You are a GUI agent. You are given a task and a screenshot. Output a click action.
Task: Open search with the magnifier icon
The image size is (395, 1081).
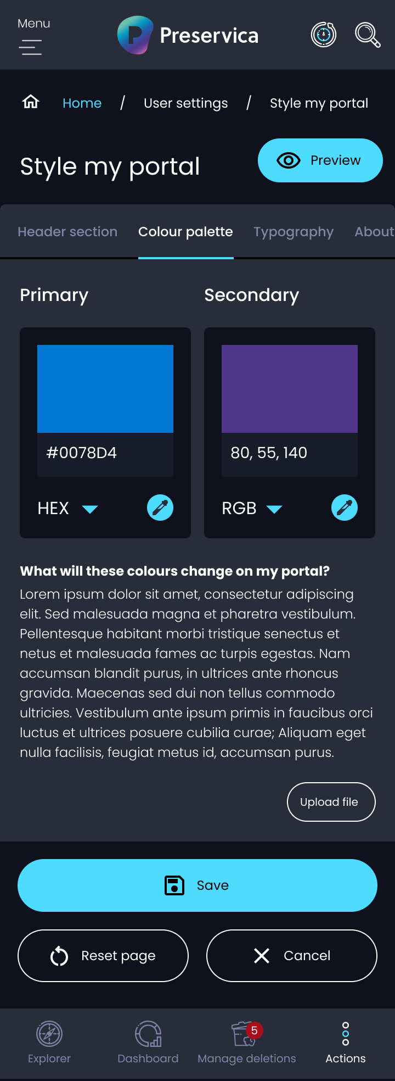tap(367, 35)
